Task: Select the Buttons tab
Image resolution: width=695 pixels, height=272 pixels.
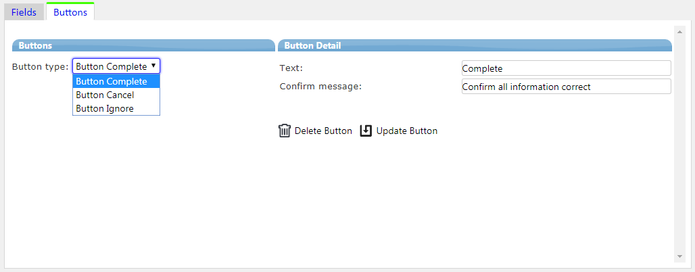Action: click(70, 12)
